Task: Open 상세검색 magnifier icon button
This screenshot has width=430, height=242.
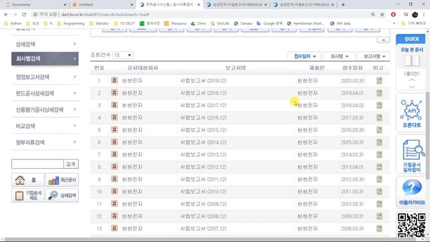Action: pos(62,196)
